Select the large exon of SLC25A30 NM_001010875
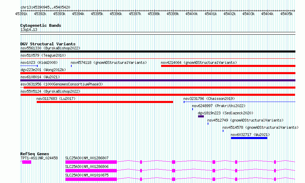305x183 pixels. click(91, 179)
